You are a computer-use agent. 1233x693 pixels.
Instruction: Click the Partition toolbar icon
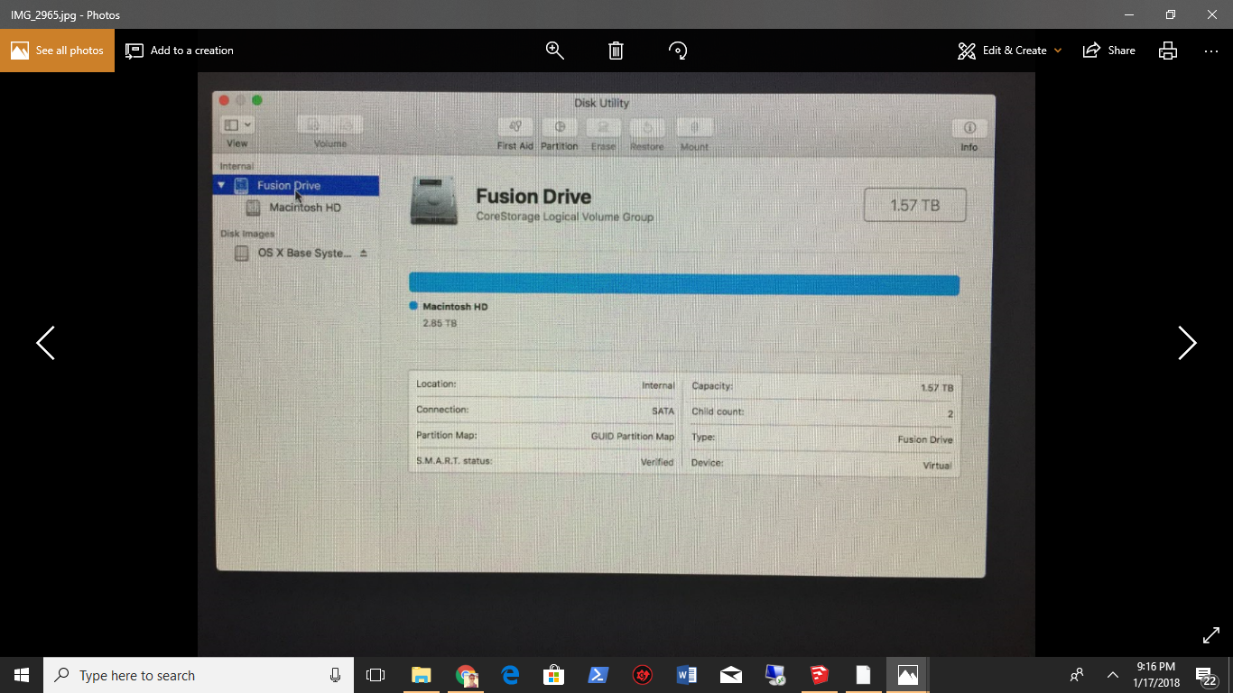[560, 127]
